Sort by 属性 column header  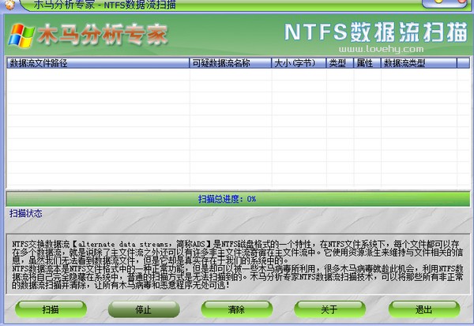(367, 63)
